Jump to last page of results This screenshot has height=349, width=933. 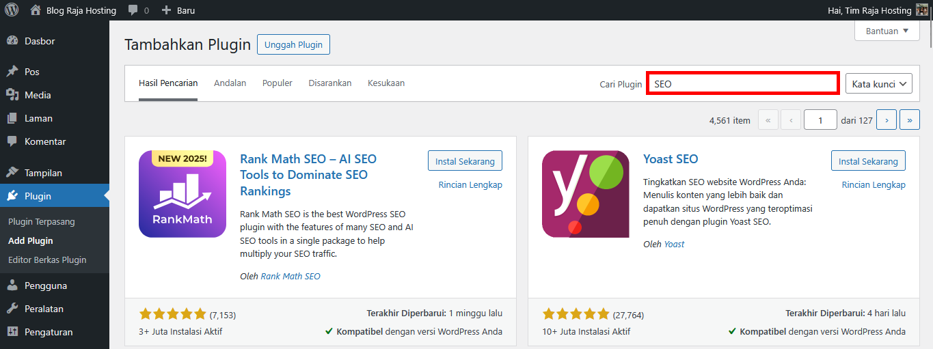[910, 120]
